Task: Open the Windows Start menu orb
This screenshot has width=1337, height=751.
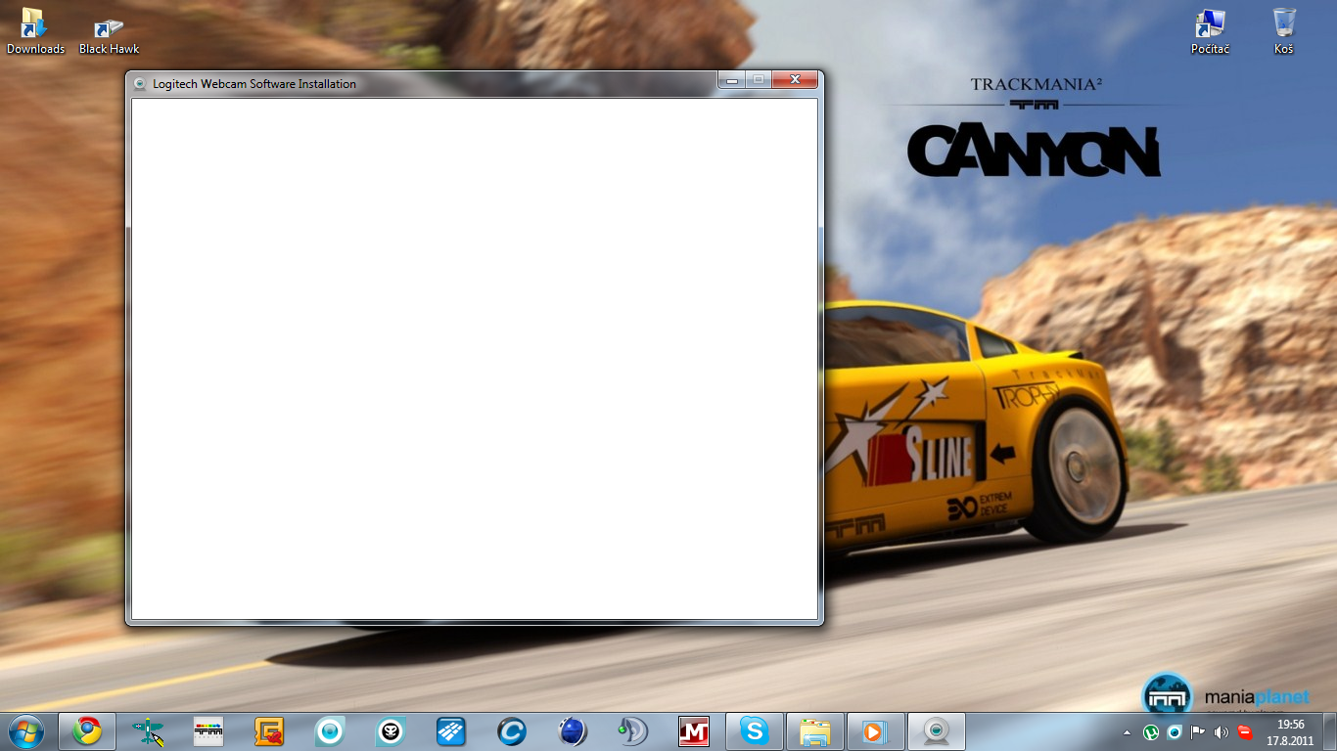Action: [26, 730]
